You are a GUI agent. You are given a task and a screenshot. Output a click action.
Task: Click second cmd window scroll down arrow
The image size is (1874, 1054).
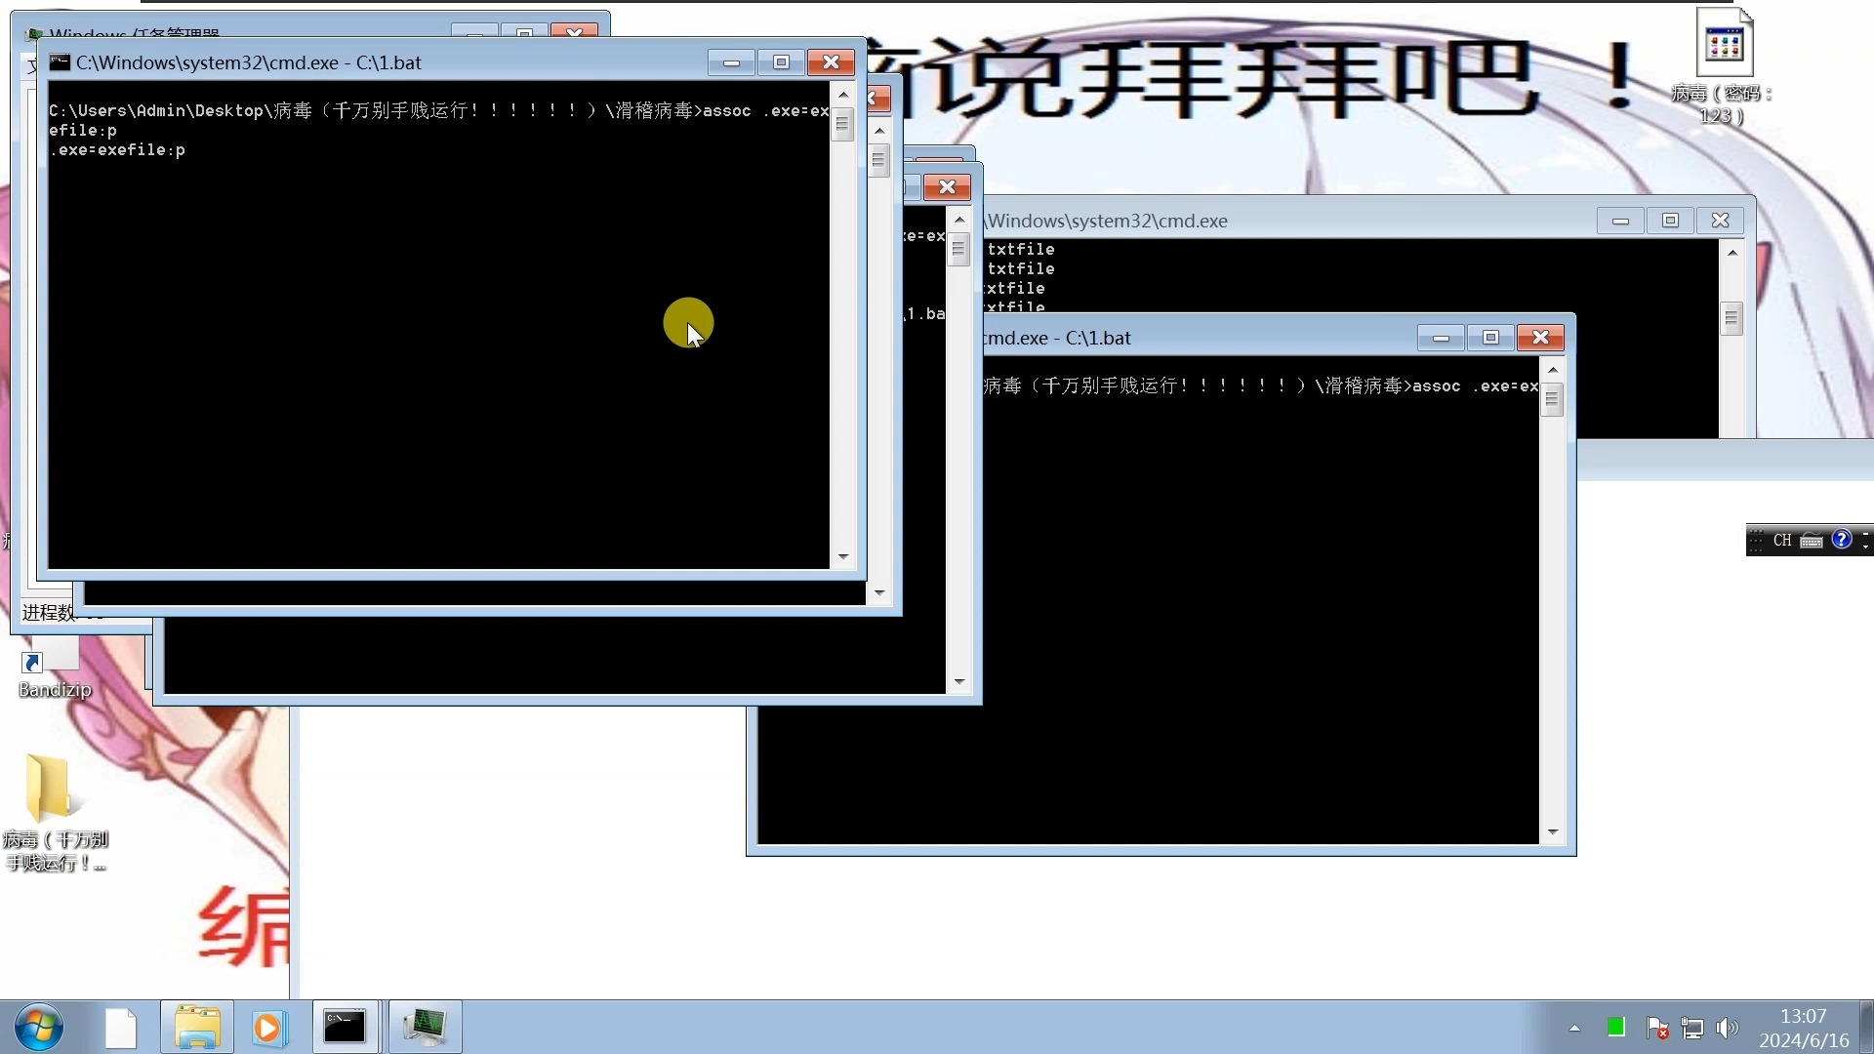pyautogui.click(x=879, y=592)
